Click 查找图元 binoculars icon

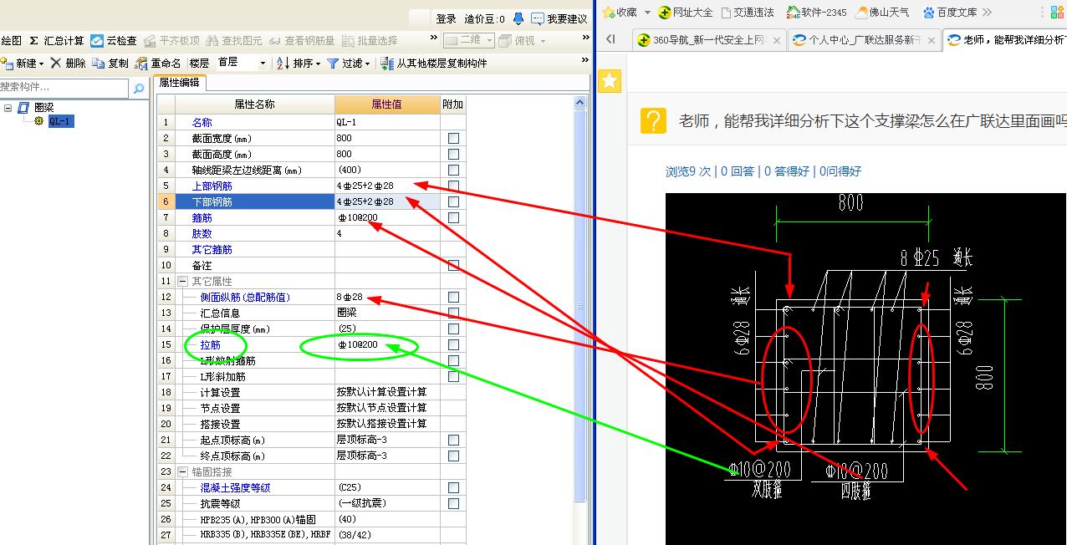212,40
